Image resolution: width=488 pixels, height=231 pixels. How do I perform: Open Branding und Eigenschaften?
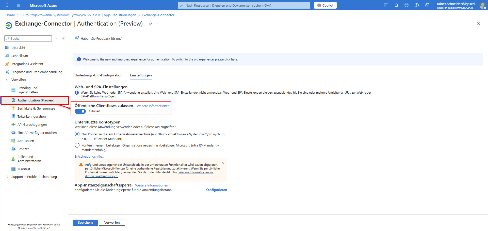27,90
